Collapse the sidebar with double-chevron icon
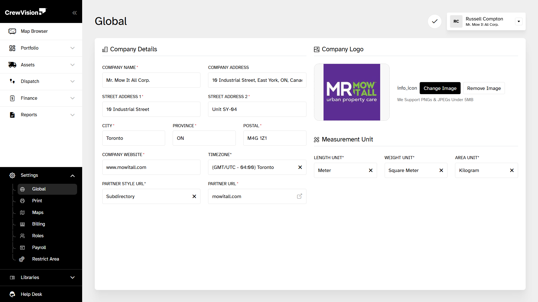This screenshot has height=302, width=538. click(74, 13)
